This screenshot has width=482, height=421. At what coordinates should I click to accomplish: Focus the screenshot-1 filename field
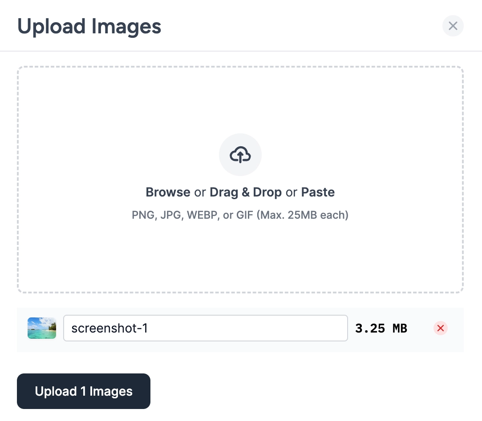205,328
